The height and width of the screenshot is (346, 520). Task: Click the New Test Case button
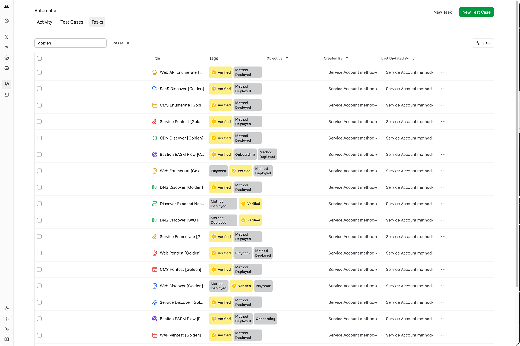(476, 12)
